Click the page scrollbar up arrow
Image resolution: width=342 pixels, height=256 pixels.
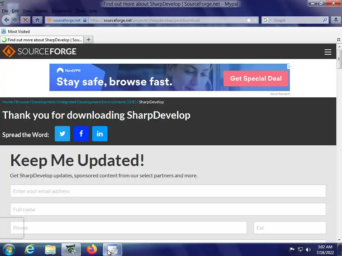pos(339,47)
